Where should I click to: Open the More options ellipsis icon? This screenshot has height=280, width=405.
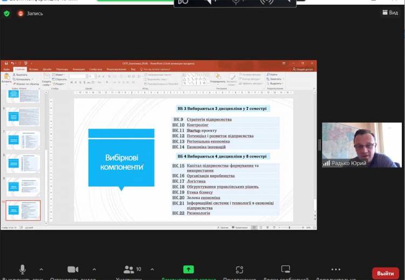tap(336, 269)
